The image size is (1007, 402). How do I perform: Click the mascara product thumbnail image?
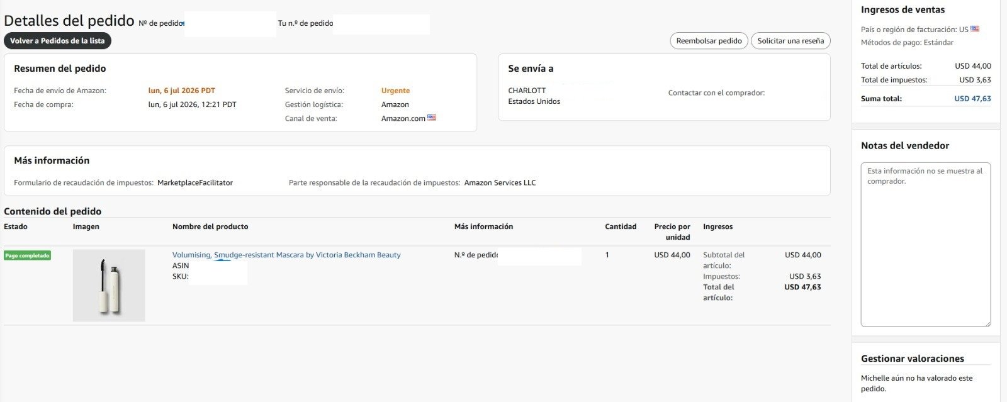(109, 286)
